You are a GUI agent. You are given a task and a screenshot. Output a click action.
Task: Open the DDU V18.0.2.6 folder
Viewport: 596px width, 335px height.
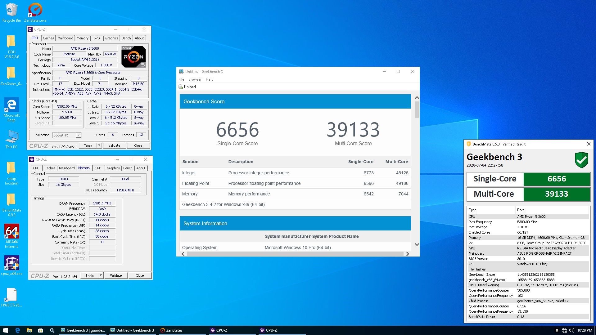(x=11, y=47)
